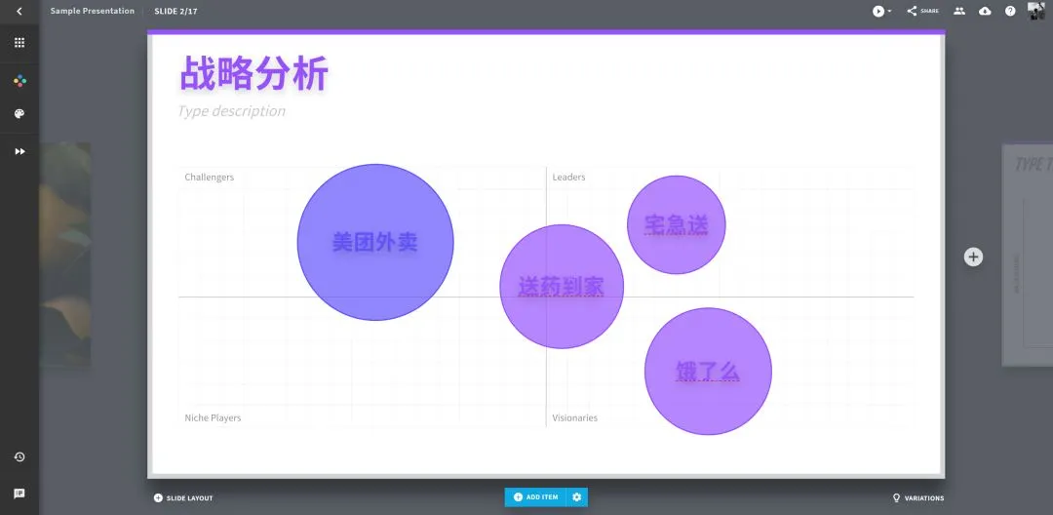This screenshot has width=1053, height=515.
Task: Select the 饿了么 bubble
Action: pyautogui.click(x=708, y=372)
